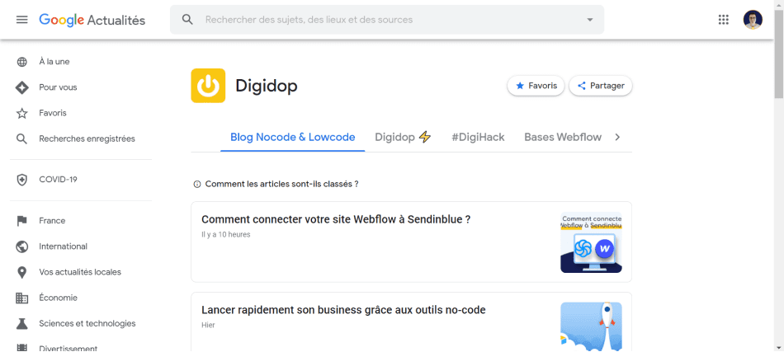Switch to #DigiHack tab

[478, 138]
